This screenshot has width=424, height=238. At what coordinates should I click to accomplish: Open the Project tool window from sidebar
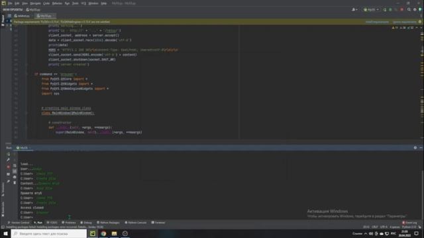pyautogui.click(x=3, y=20)
